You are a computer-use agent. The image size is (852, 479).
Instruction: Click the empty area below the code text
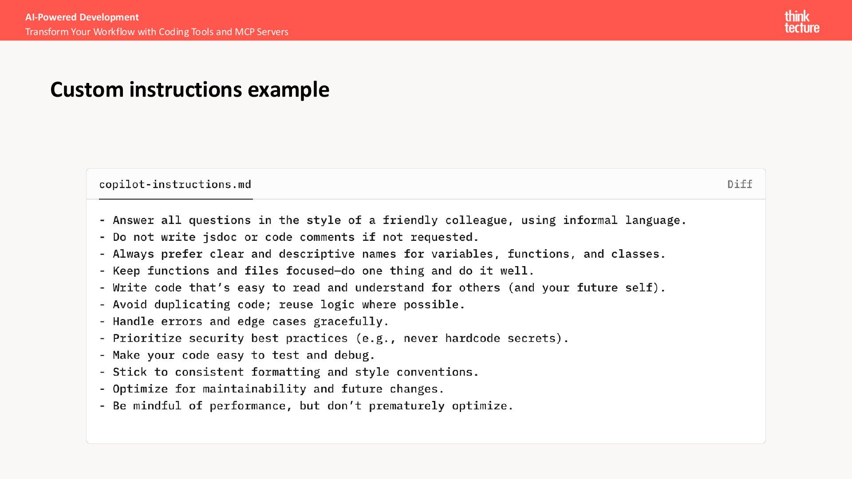[x=426, y=428]
